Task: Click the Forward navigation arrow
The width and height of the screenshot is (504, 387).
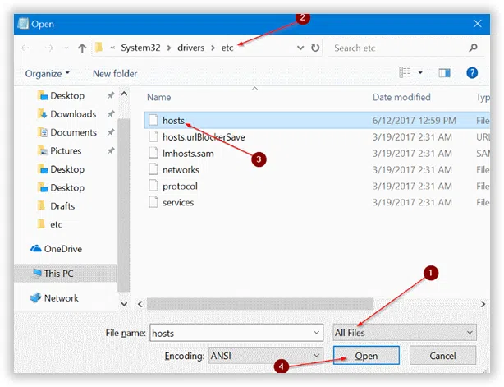Action: (x=49, y=48)
